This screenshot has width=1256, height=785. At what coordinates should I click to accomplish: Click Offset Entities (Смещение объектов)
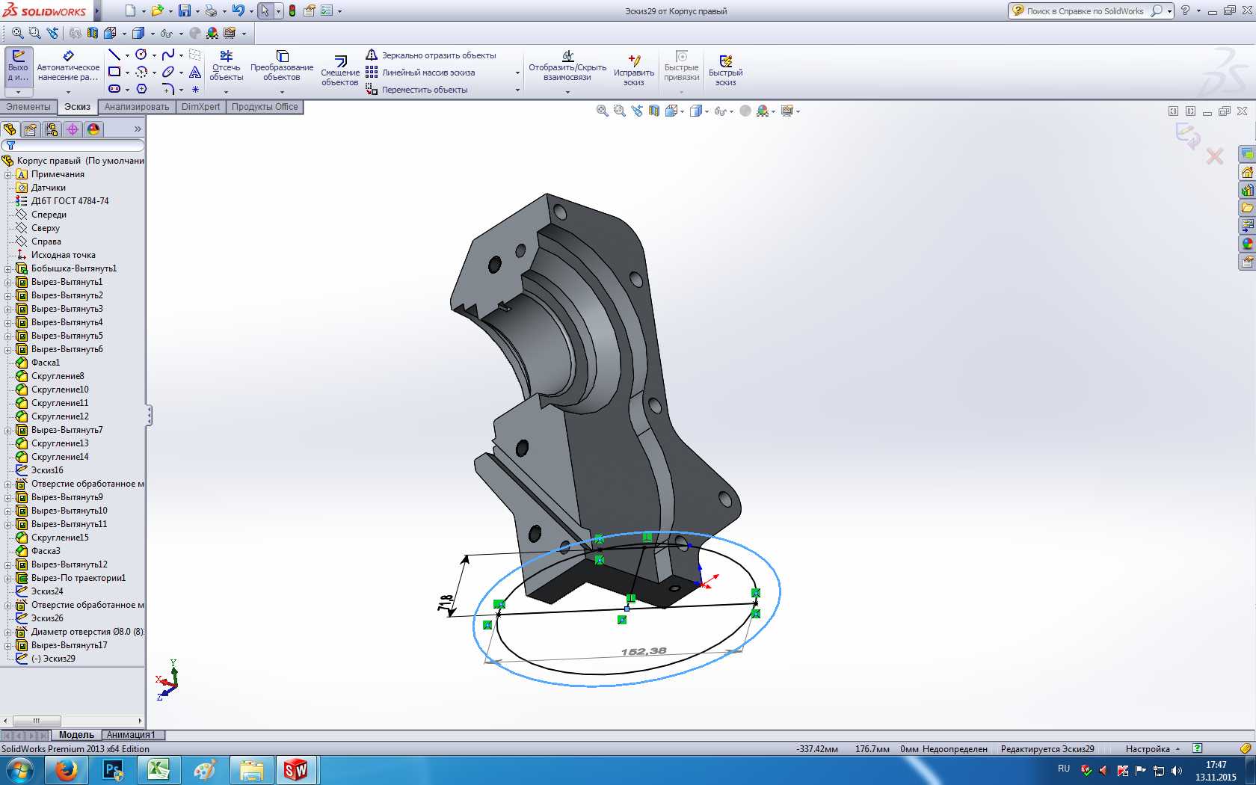pyautogui.click(x=340, y=71)
